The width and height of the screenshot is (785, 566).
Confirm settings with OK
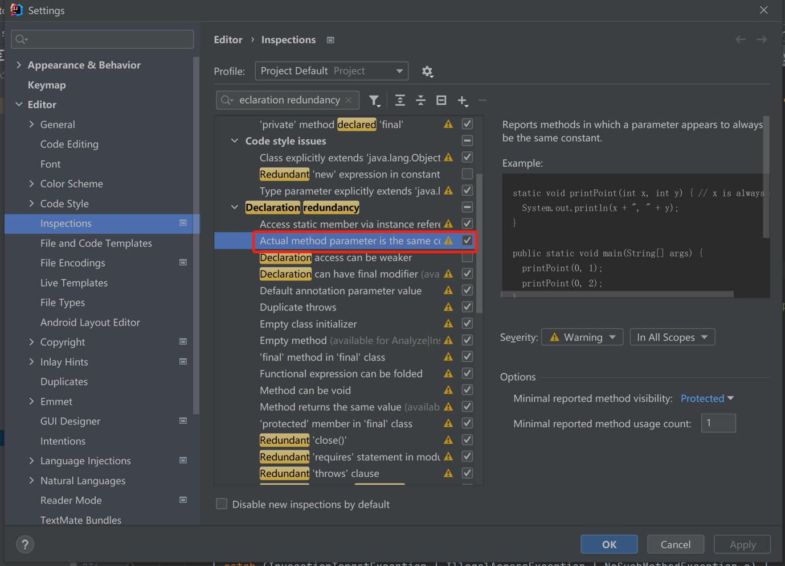click(608, 544)
